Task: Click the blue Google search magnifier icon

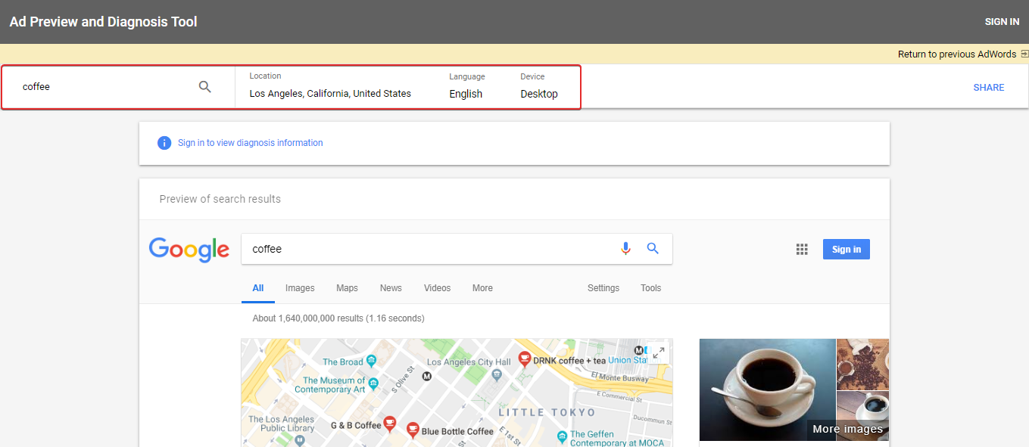Action: pos(653,248)
